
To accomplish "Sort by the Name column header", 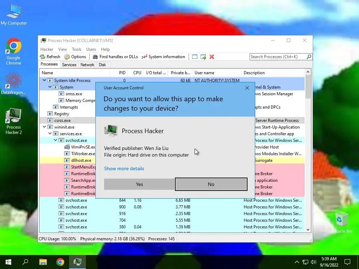I will pyautogui.click(x=75, y=73).
